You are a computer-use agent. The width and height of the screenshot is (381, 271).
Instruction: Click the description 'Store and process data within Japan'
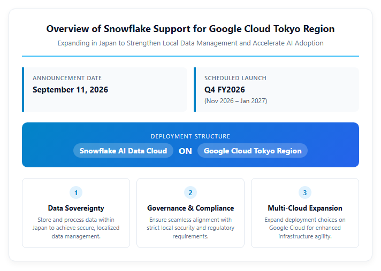tap(76, 228)
